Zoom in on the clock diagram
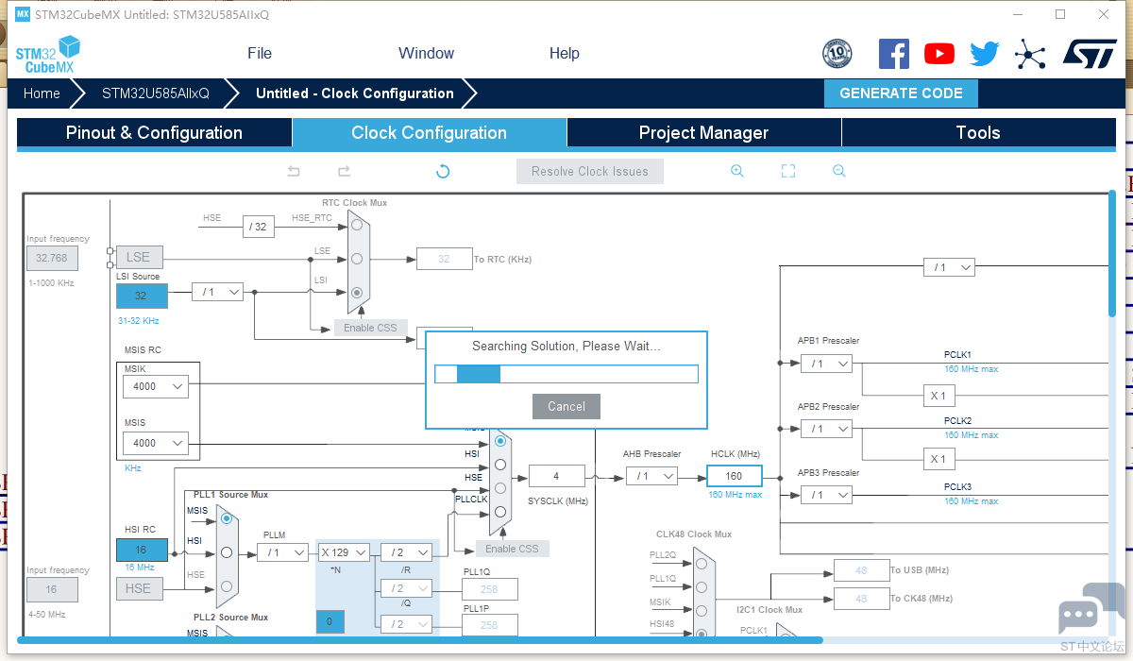The width and height of the screenshot is (1133, 661). pyautogui.click(x=737, y=171)
